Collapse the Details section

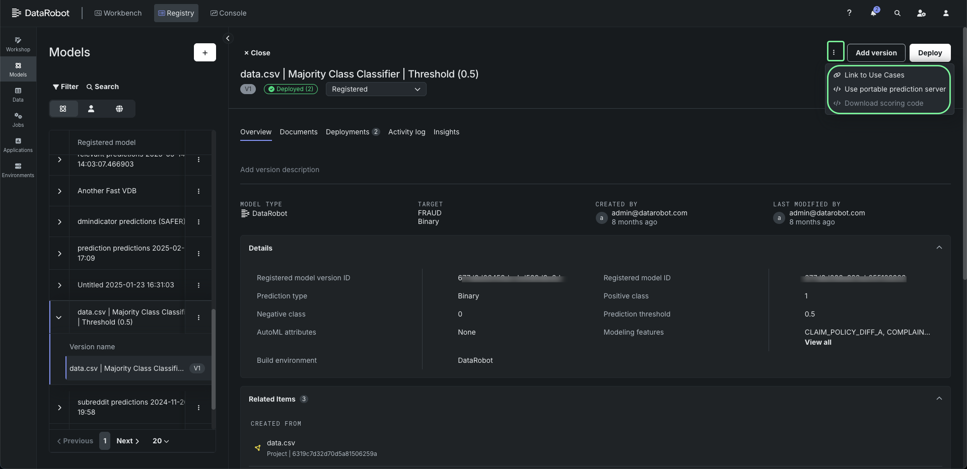click(x=939, y=248)
